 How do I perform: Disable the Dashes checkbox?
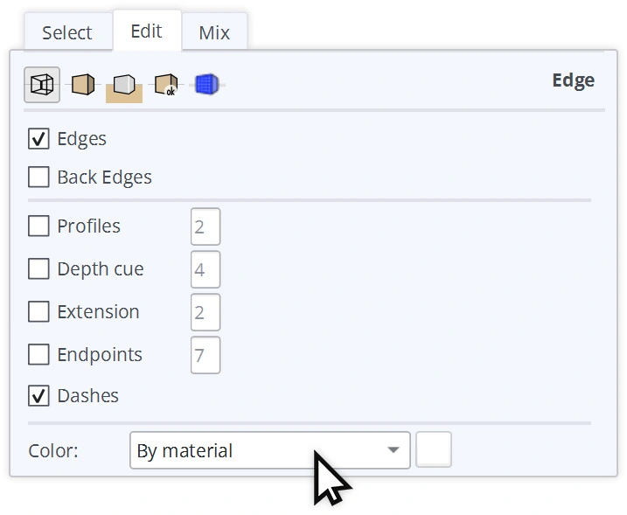coord(38,396)
